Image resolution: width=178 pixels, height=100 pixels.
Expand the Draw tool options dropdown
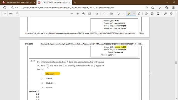[x=123, y=14]
